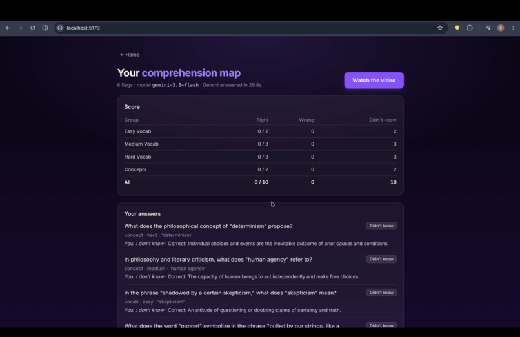Click Didn't know badge for skepticism question
Screen dimensions: 520x337
point(381,293)
